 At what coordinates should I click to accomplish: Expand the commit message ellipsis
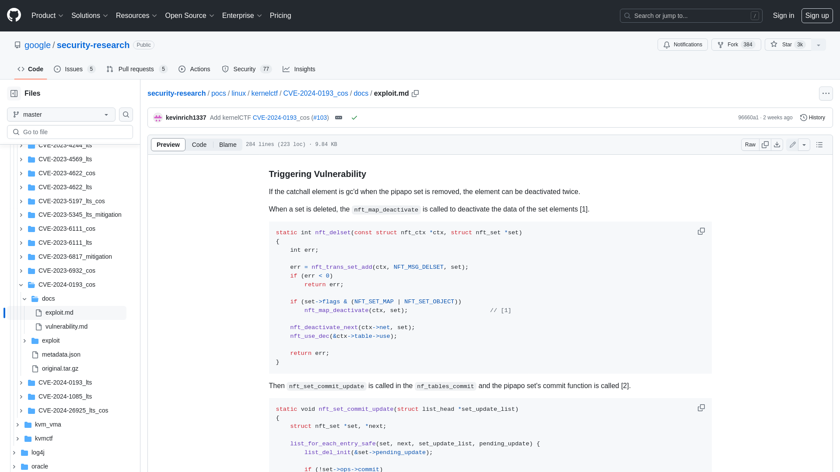[339, 118]
